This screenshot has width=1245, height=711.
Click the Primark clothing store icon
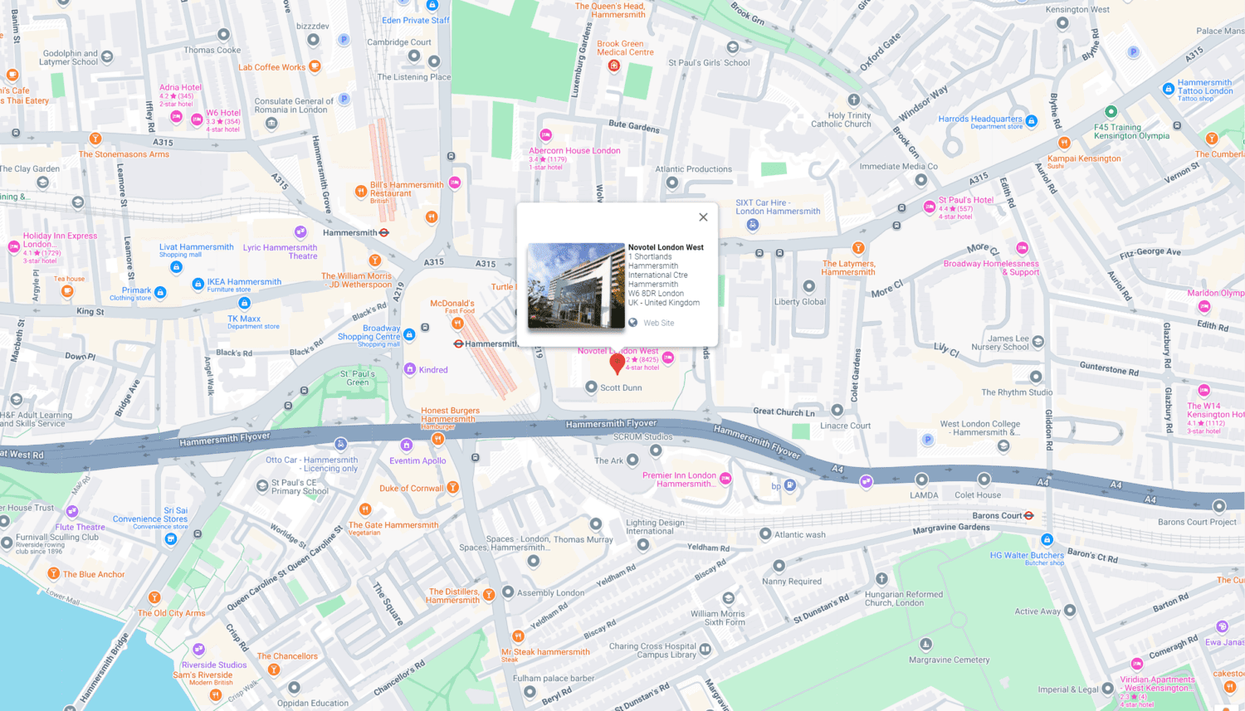(x=160, y=293)
